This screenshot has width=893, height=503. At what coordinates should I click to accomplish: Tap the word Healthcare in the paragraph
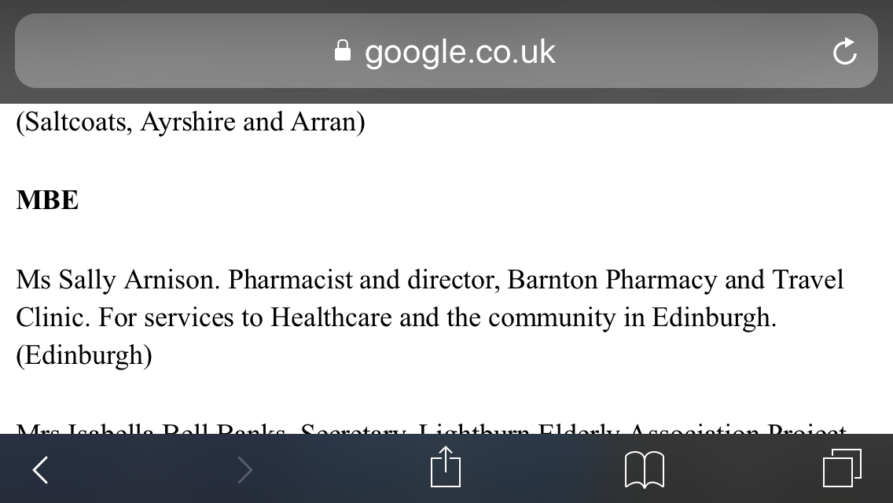[x=331, y=318]
